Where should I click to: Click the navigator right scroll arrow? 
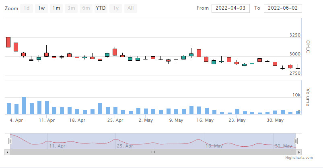(299, 152)
